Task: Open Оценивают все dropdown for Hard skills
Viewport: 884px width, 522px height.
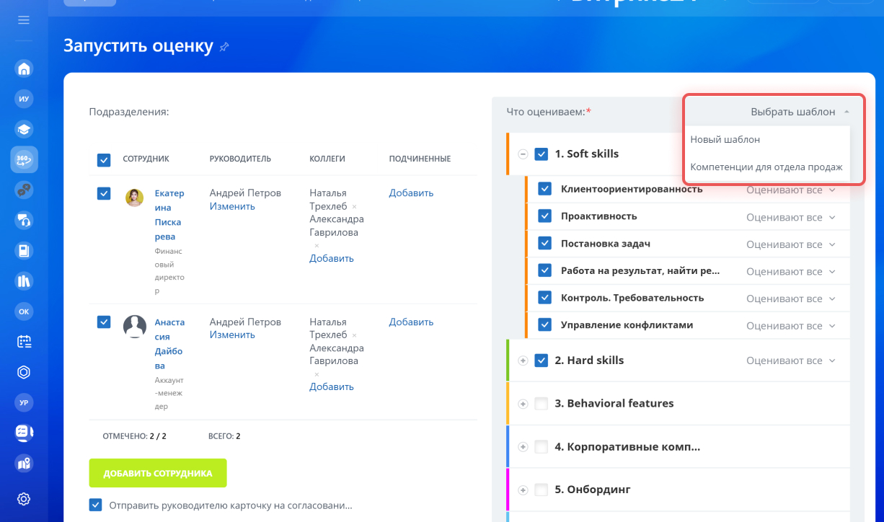Action: tap(791, 360)
